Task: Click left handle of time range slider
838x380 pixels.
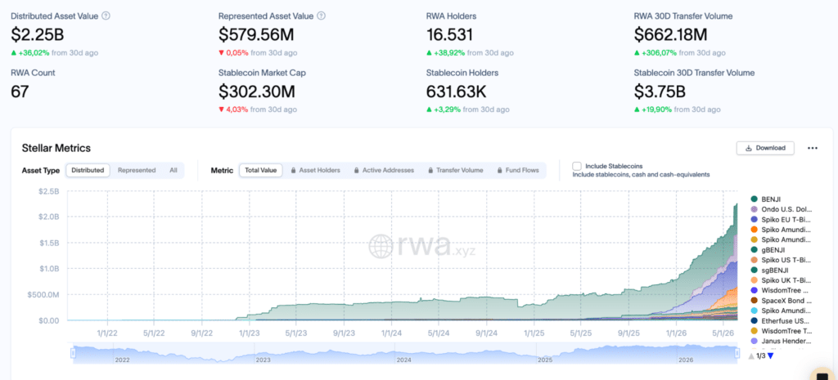Action: pyautogui.click(x=73, y=352)
